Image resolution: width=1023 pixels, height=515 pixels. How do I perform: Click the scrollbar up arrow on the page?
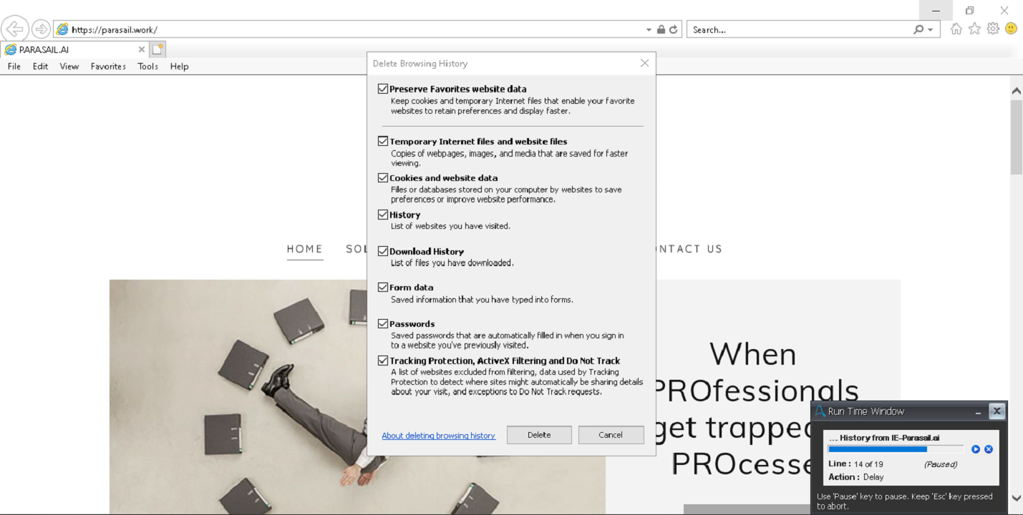(x=1016, y=92)
